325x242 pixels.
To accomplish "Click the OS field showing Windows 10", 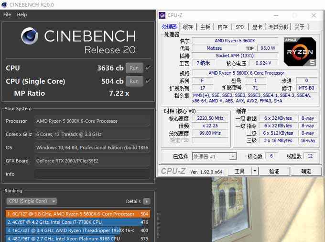I will [92, 148].
